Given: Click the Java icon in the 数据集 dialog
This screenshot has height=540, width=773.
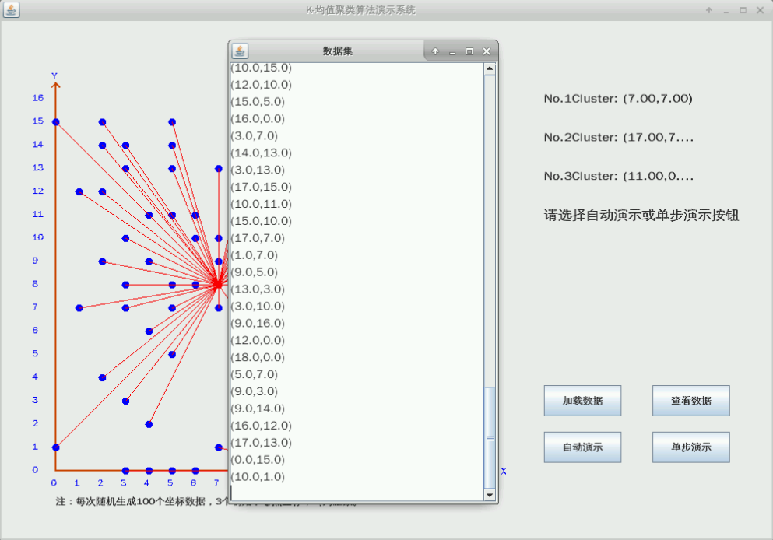Looking at the screenshot, I should (x=240, y=51).
